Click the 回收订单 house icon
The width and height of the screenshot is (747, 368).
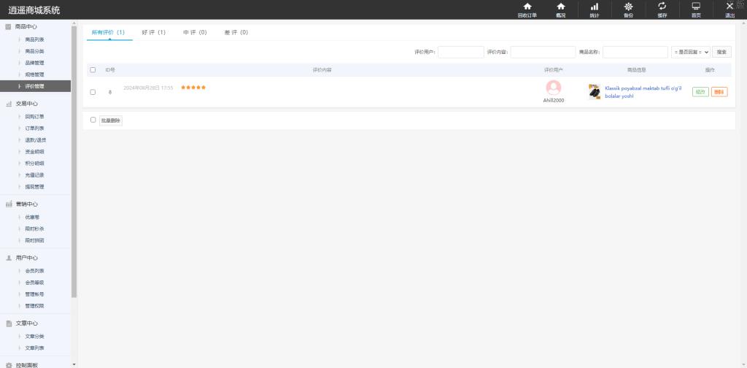click(x=527, y=7)
